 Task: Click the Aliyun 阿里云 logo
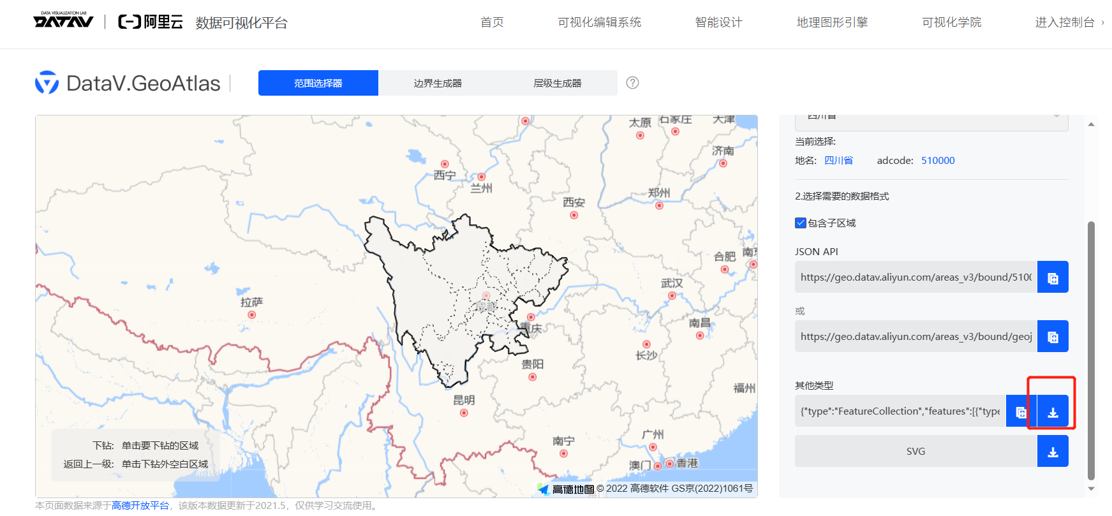click(151, 22)
